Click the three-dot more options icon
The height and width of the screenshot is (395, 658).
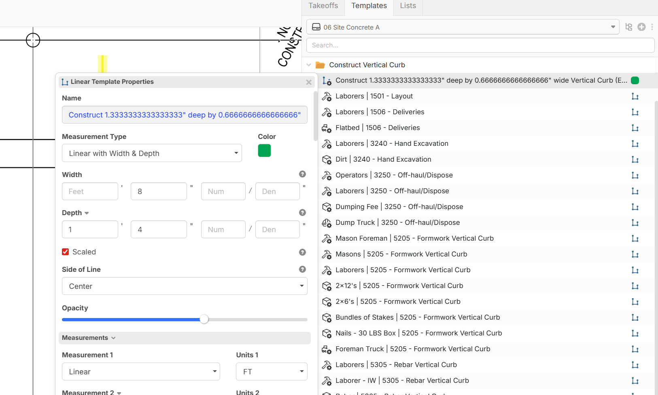pos(652,27)
